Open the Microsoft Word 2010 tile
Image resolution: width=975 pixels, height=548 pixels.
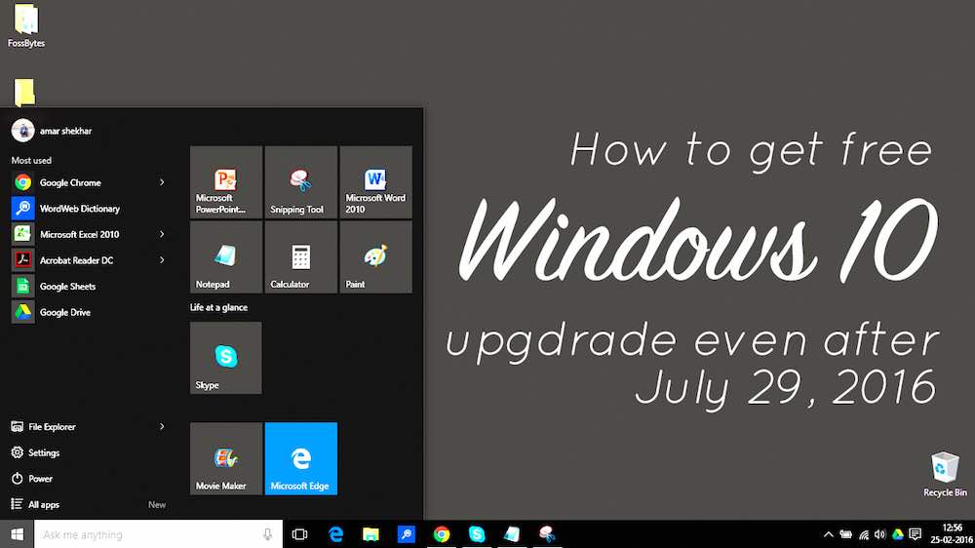click(x=375, y=182)
